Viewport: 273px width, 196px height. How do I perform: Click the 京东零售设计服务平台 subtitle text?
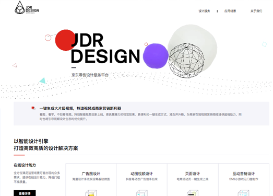tap(90, 75)
